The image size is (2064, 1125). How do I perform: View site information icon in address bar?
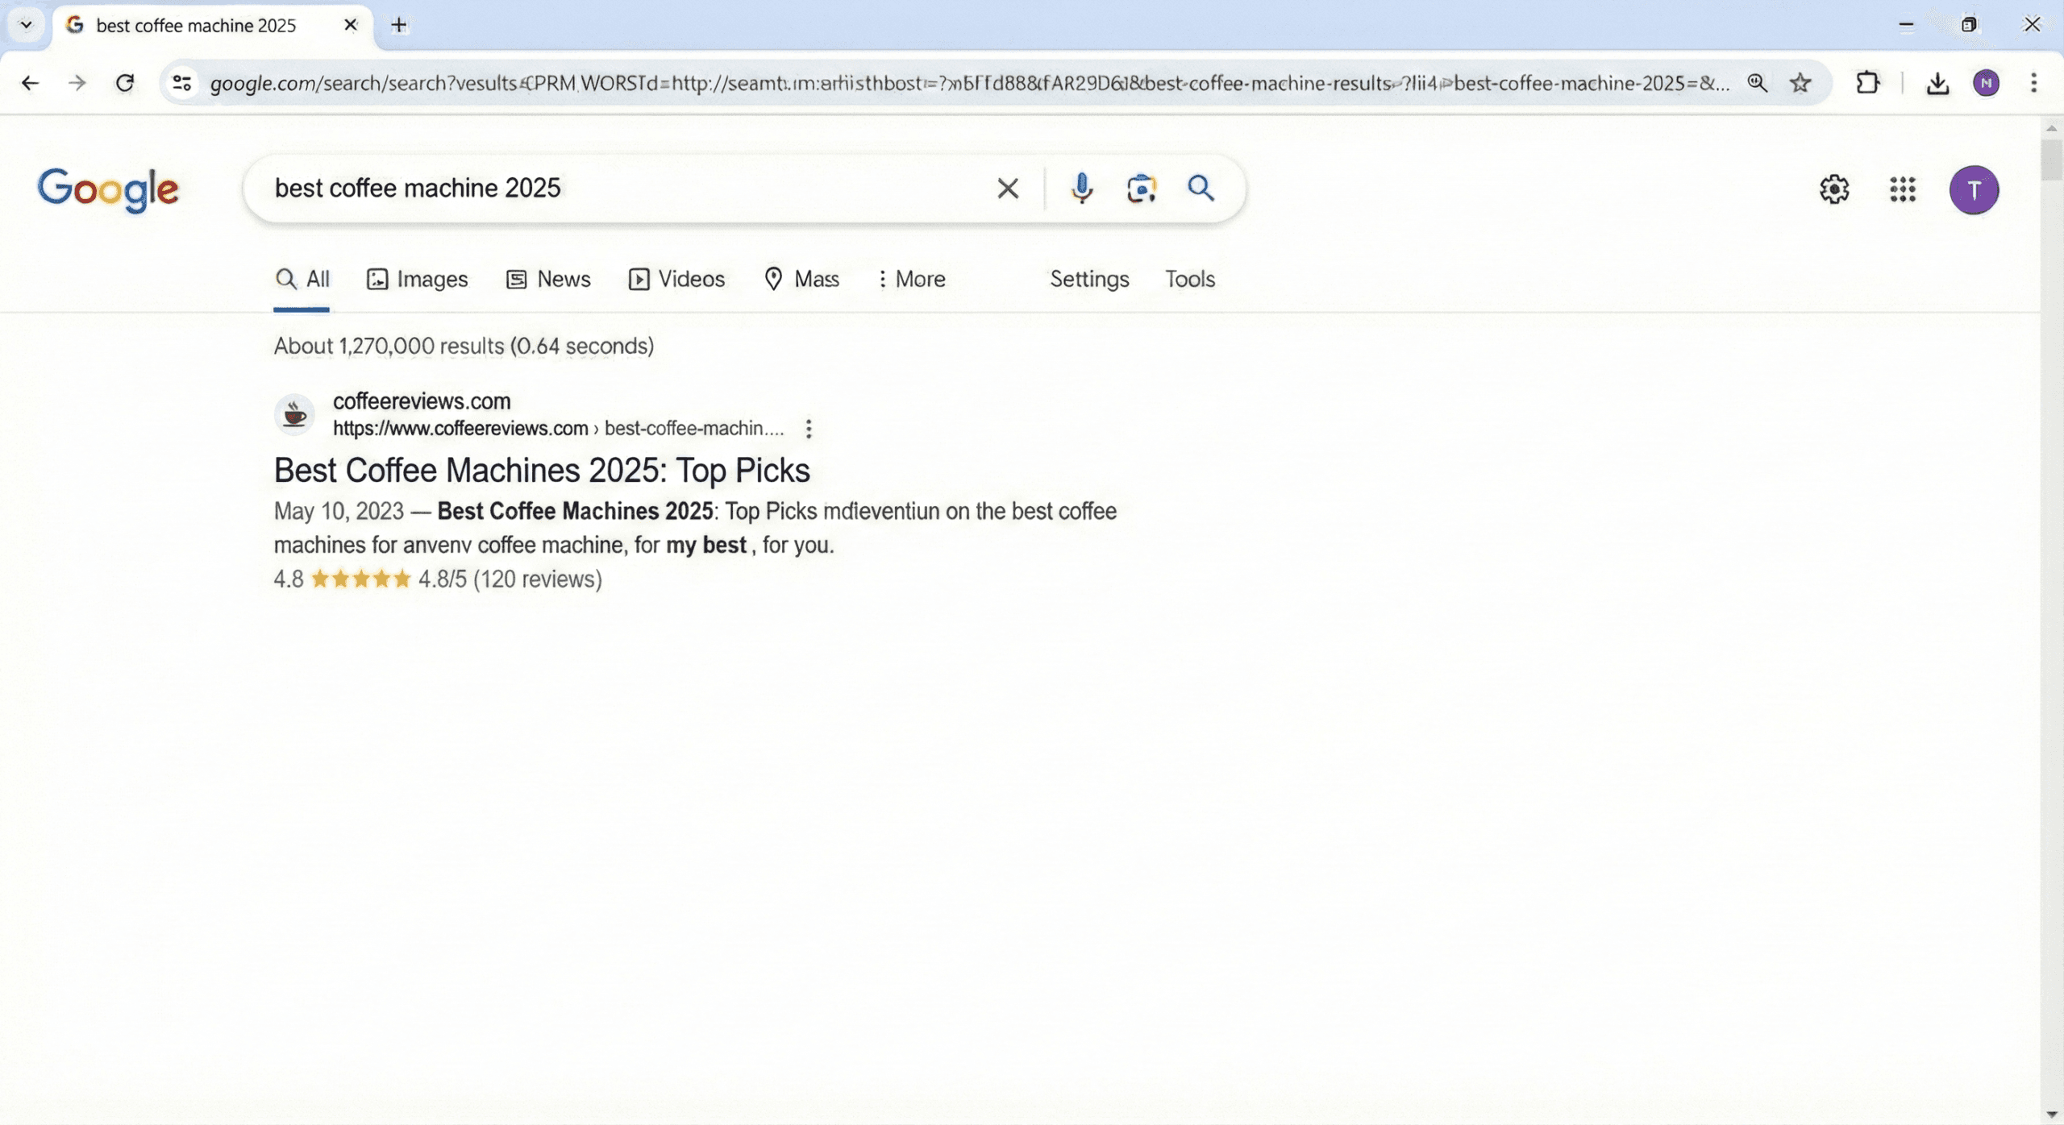pos(182,83)
